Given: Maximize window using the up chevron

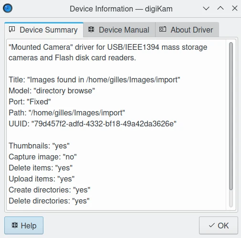Looking at the screenshot, I should coord(220,8).
